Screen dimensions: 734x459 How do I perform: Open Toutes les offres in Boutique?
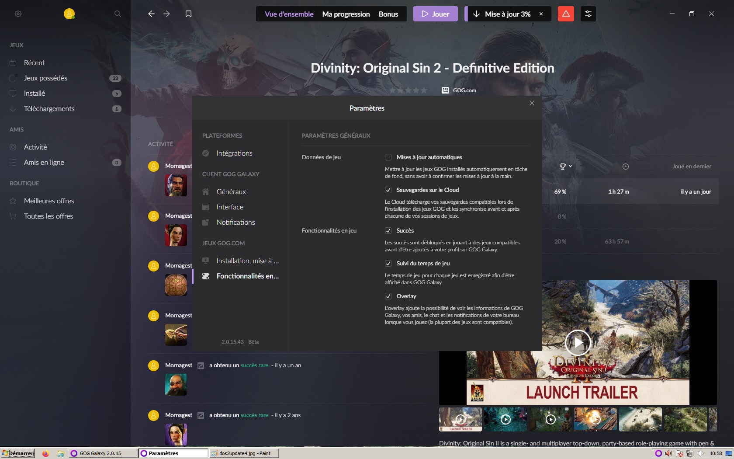click(48, 216)
